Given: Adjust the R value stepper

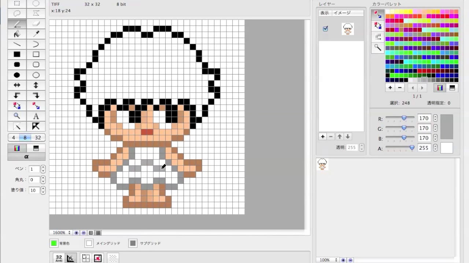Looking at the screenshot, I should tap(435, 118).
